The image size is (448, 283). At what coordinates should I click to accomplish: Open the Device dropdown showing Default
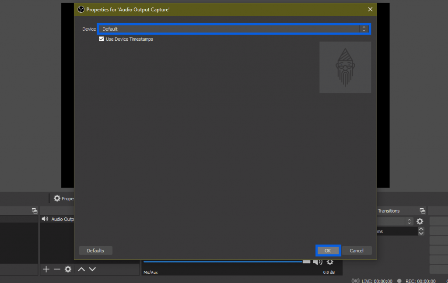click(234, 29)
